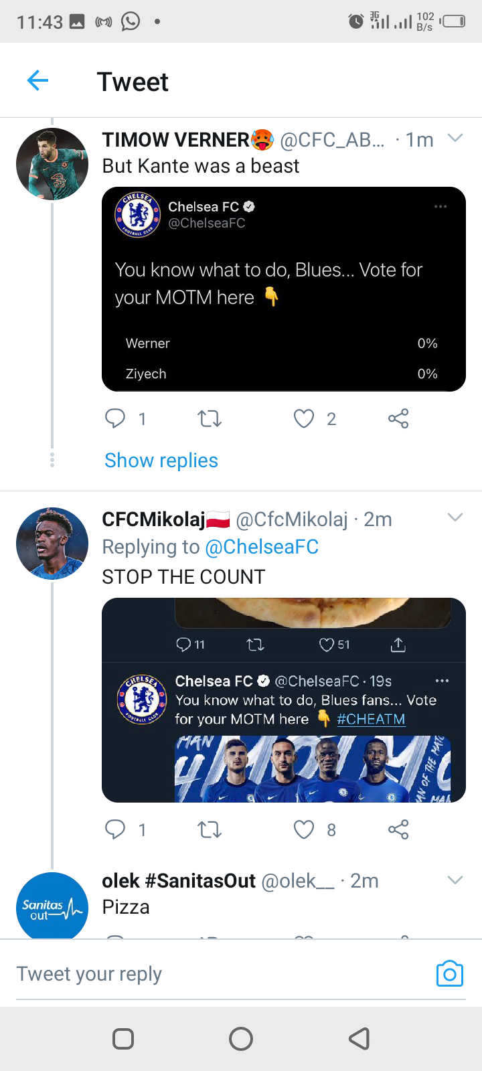Expand options chevron on CFCMikolaj's tweet
Screen dimensions: 482x1071
455,517
